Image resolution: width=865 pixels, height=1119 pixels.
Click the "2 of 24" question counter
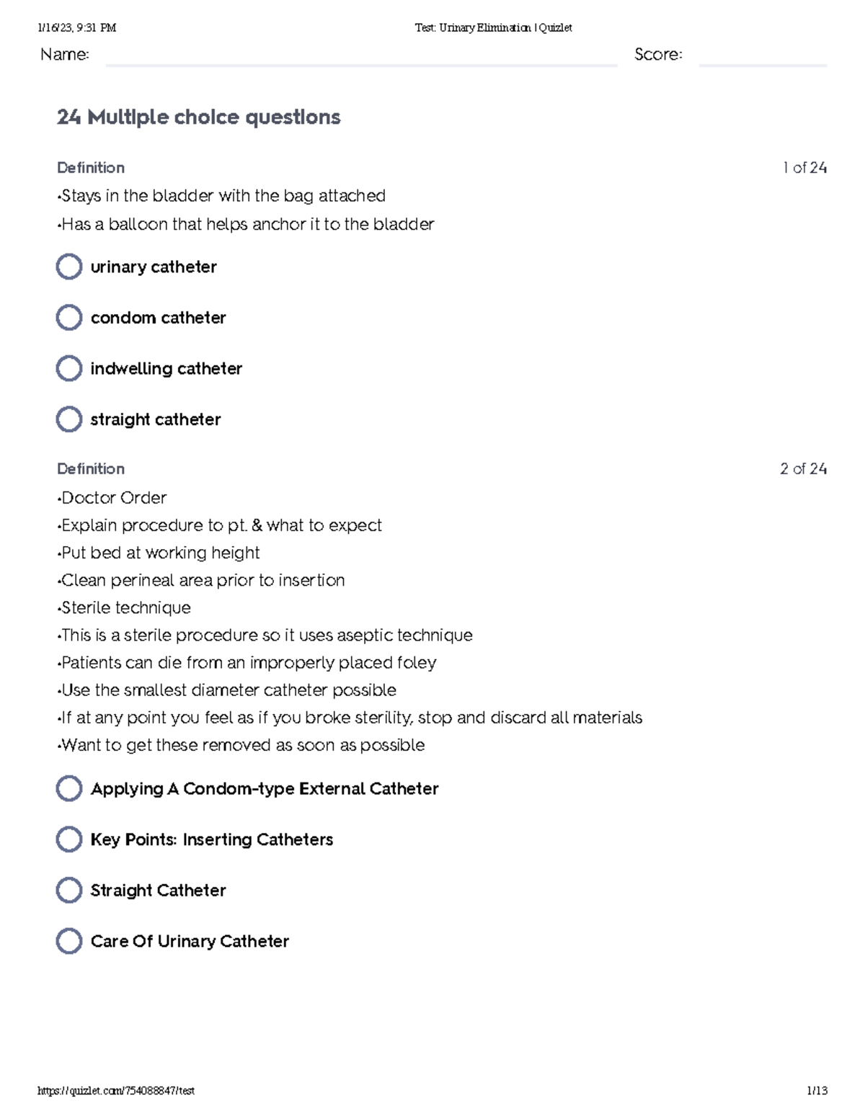[x=803, y=469]
